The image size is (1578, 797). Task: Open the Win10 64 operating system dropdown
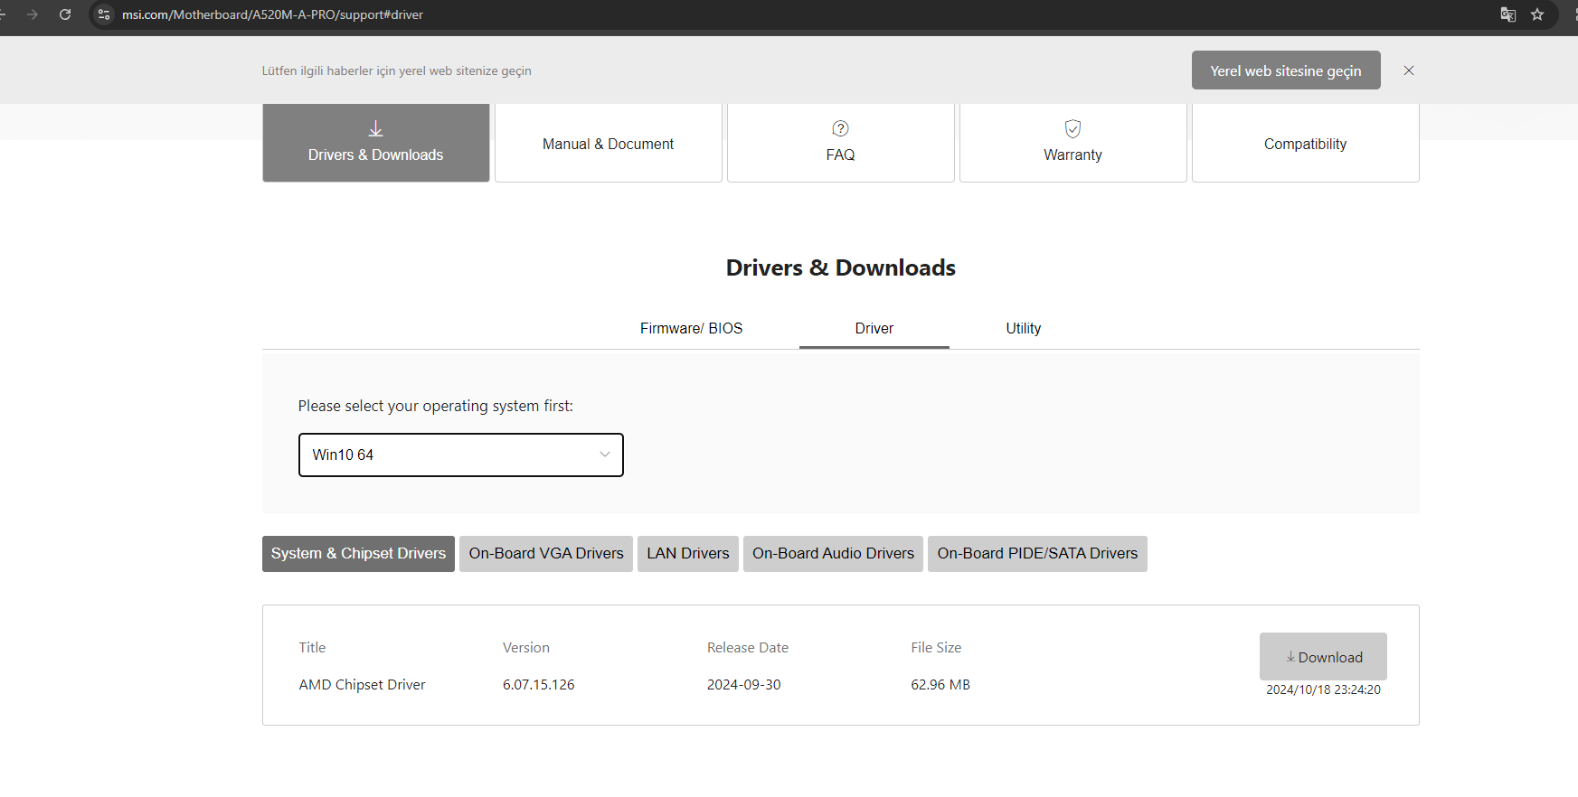point(461,455)
